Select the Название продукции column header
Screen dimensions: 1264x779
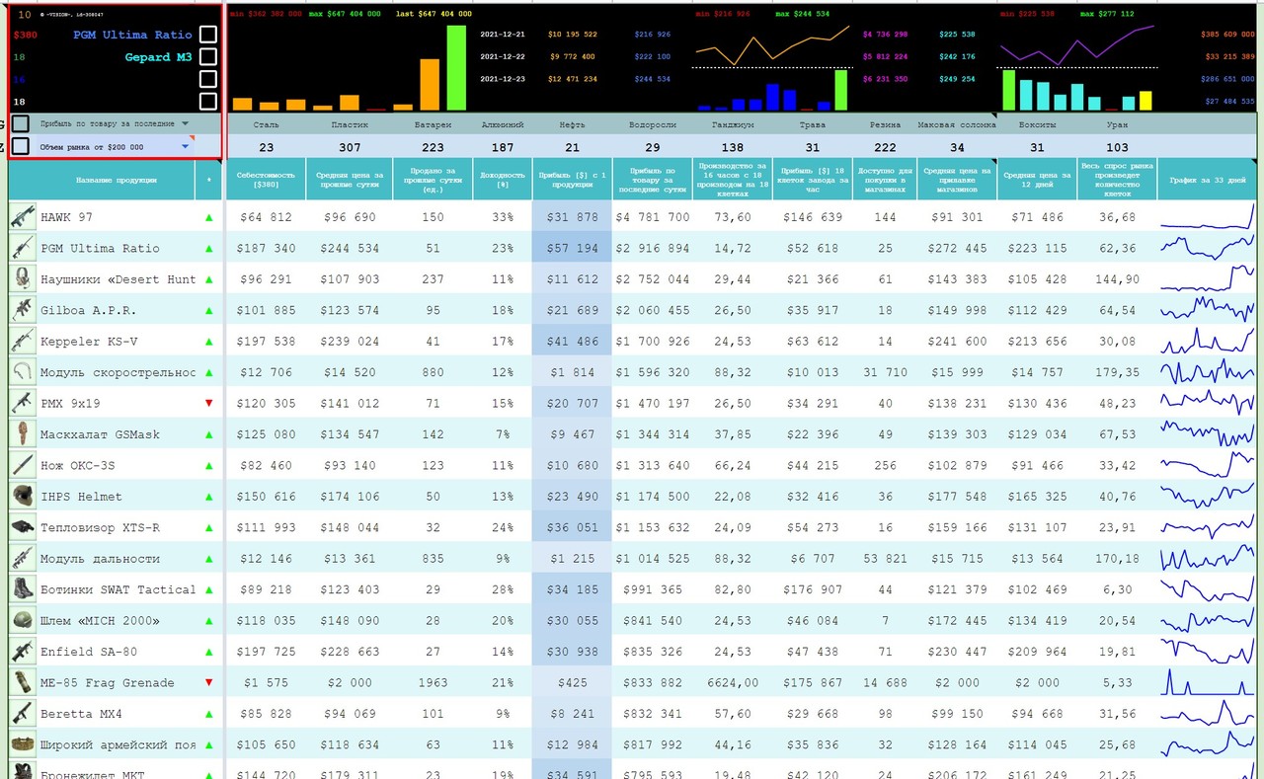pos(102,180)
